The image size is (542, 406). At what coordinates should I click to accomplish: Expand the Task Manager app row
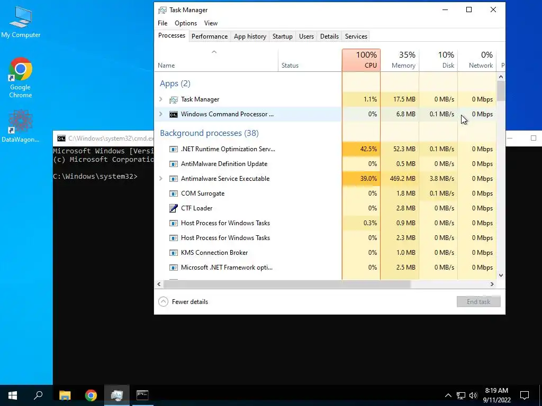[x=161, y=99]
